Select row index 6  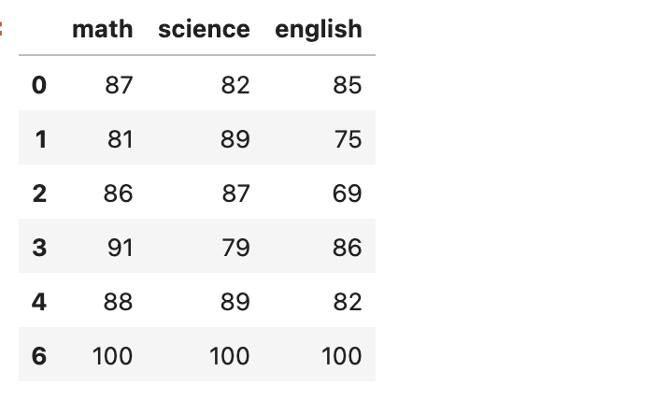(38, 356)
